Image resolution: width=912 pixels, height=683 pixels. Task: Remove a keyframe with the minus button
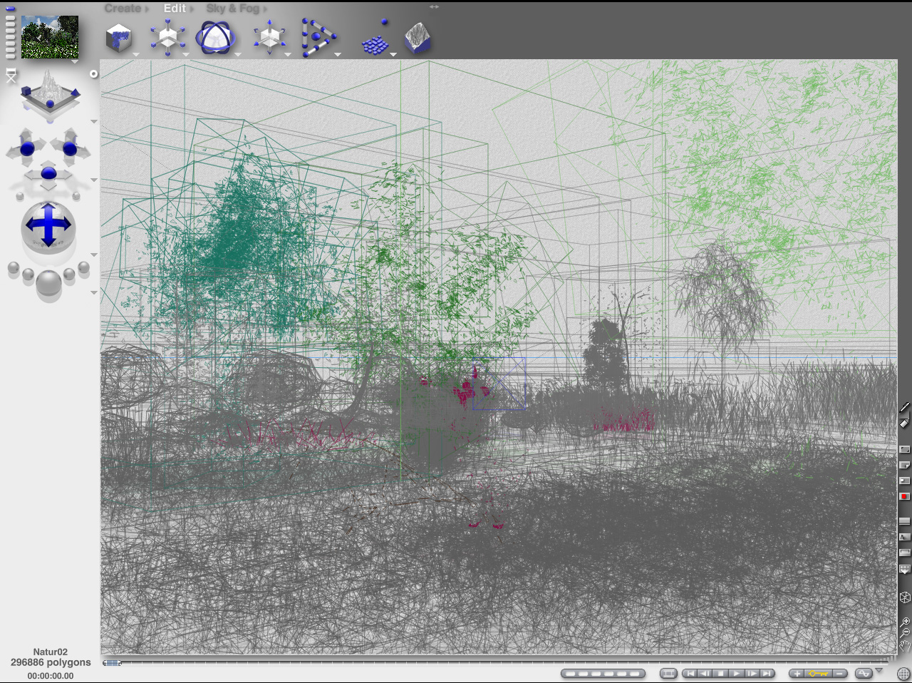point(839,673)
